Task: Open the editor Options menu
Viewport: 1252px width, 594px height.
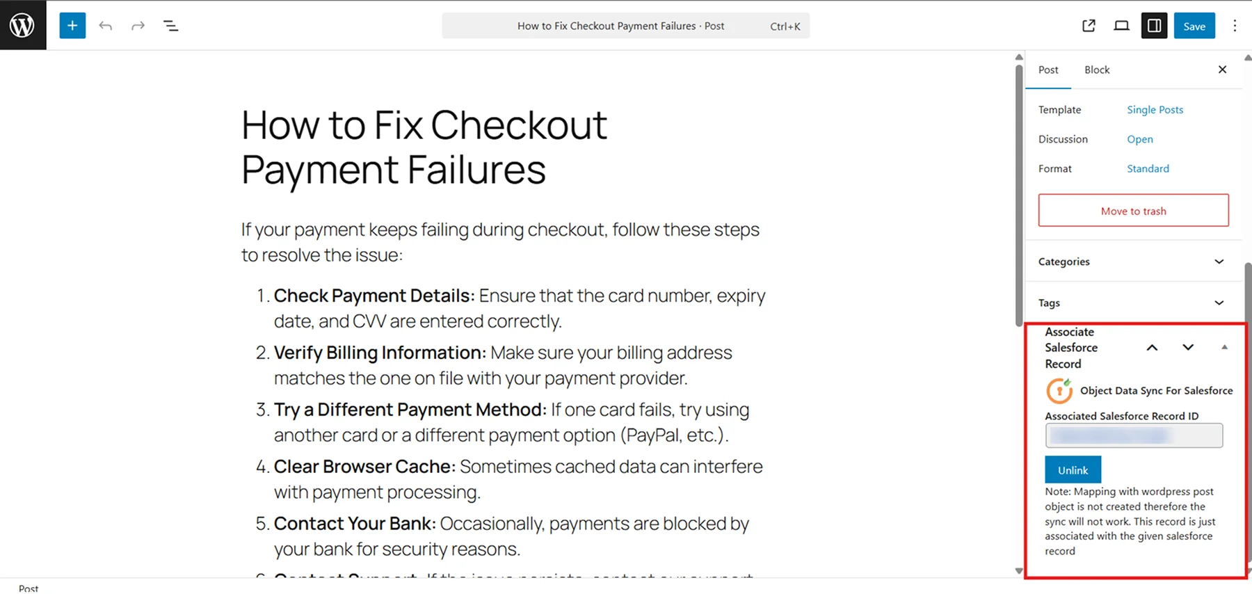Action: [1235, 26]
